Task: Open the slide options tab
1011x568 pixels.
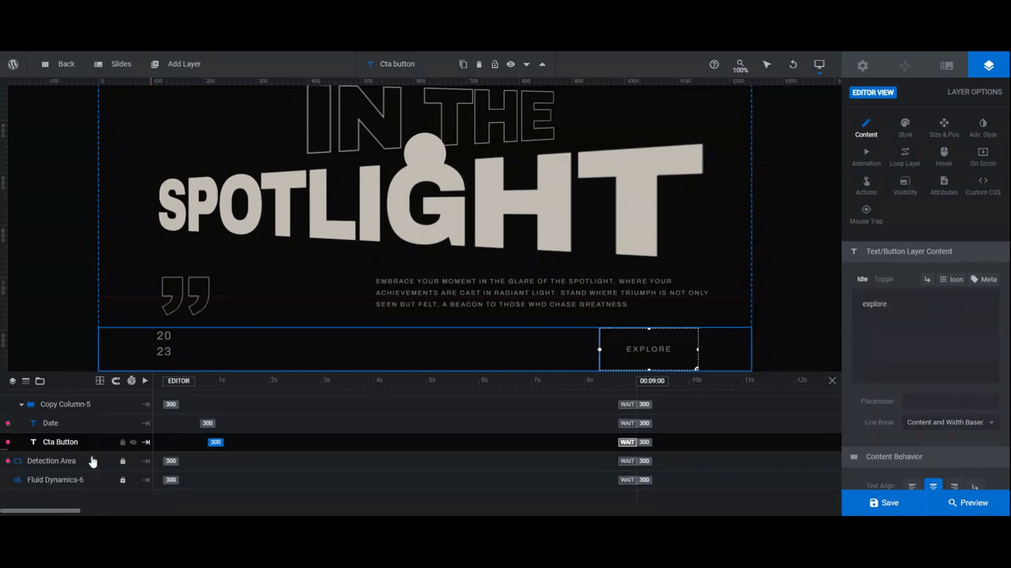Action: (946, 65)
